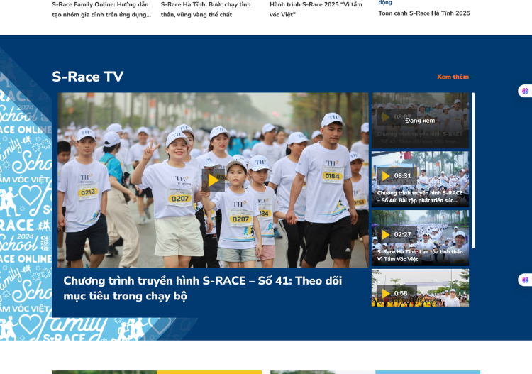Open the Hành trình S-Race 2025 article
This screenshot has height=374, width=532.
tap(316, 9)
